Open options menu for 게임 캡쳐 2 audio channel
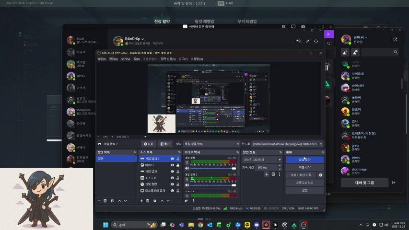 187,179
